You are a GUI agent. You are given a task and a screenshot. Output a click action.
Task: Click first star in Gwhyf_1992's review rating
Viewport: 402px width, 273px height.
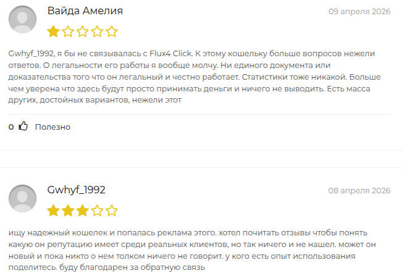coord(54,210)
